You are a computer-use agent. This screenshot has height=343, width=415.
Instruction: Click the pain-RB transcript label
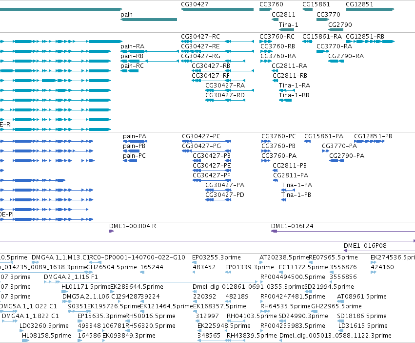click(132, 56)
